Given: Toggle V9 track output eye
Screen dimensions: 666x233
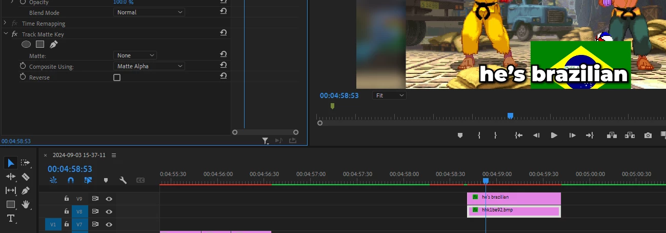Looking at the screenshot, I should pos(109,199).
